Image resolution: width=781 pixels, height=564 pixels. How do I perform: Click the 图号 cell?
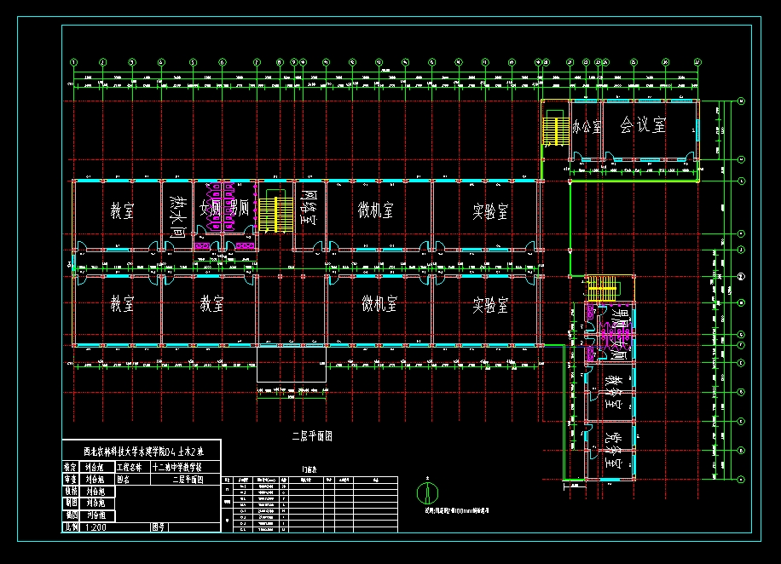click(159, 527)
